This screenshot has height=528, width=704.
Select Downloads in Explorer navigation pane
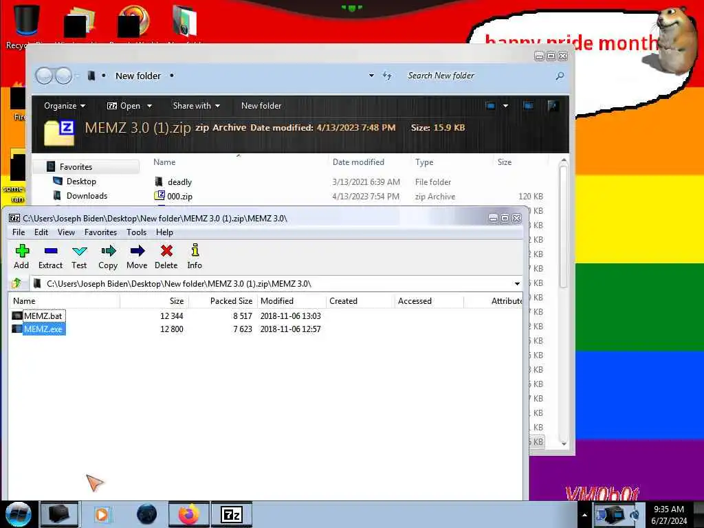pyautogui.click(x=87, y=196)
